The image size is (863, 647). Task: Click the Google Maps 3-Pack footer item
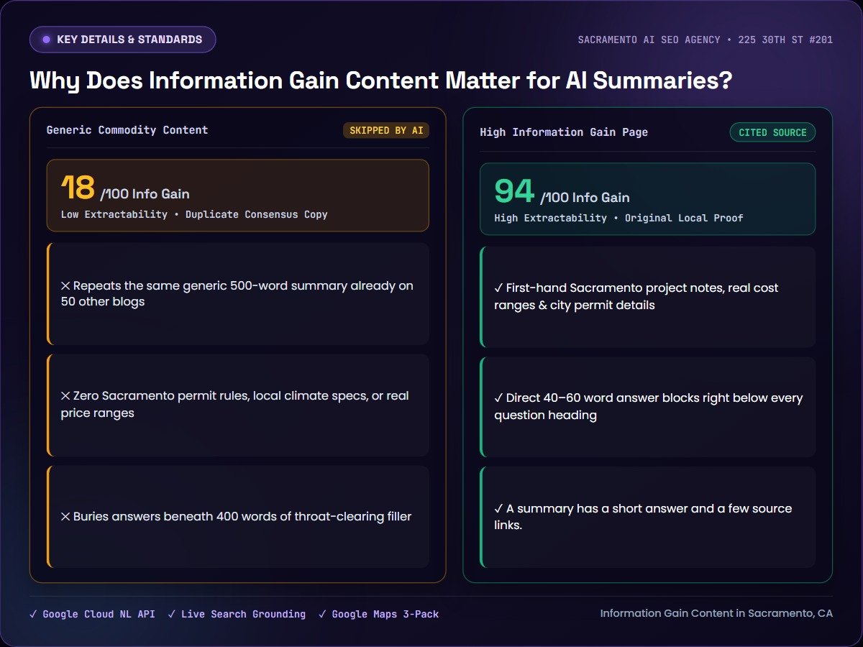pyautogui.click(x=378, y=614)
